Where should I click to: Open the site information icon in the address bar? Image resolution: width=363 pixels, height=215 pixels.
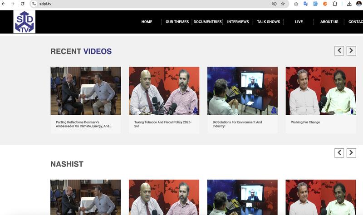point(34,4)
